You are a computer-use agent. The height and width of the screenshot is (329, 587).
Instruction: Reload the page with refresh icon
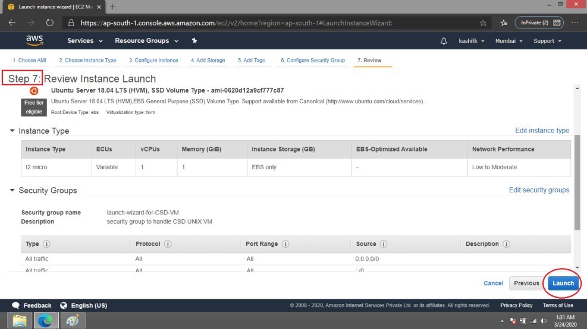(x=50, y=23)
